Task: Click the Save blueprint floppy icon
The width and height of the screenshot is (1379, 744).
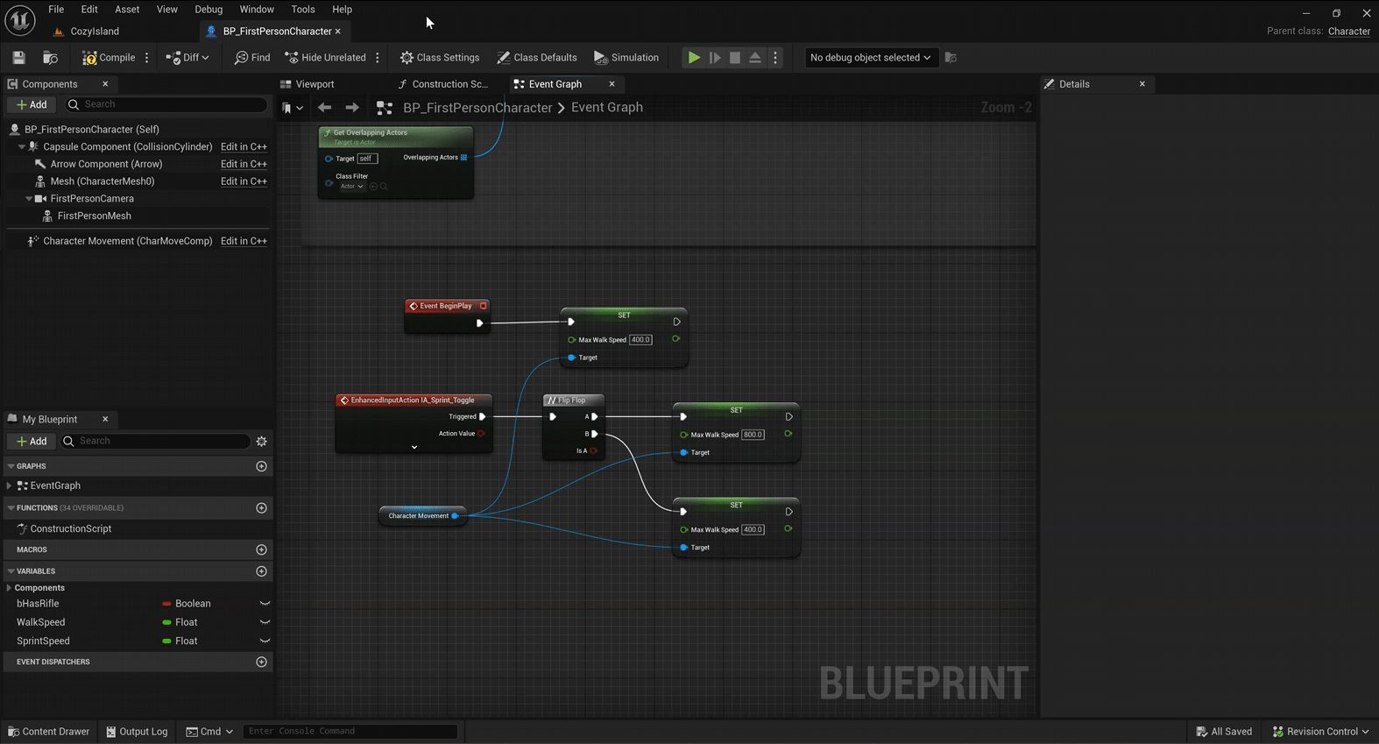Action: pos(18,58)
